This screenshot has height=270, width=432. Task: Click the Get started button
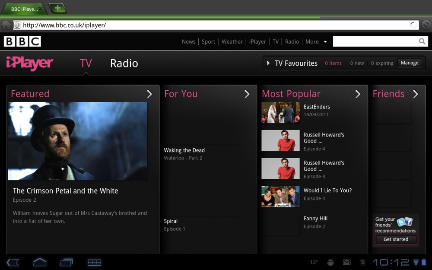396,239
